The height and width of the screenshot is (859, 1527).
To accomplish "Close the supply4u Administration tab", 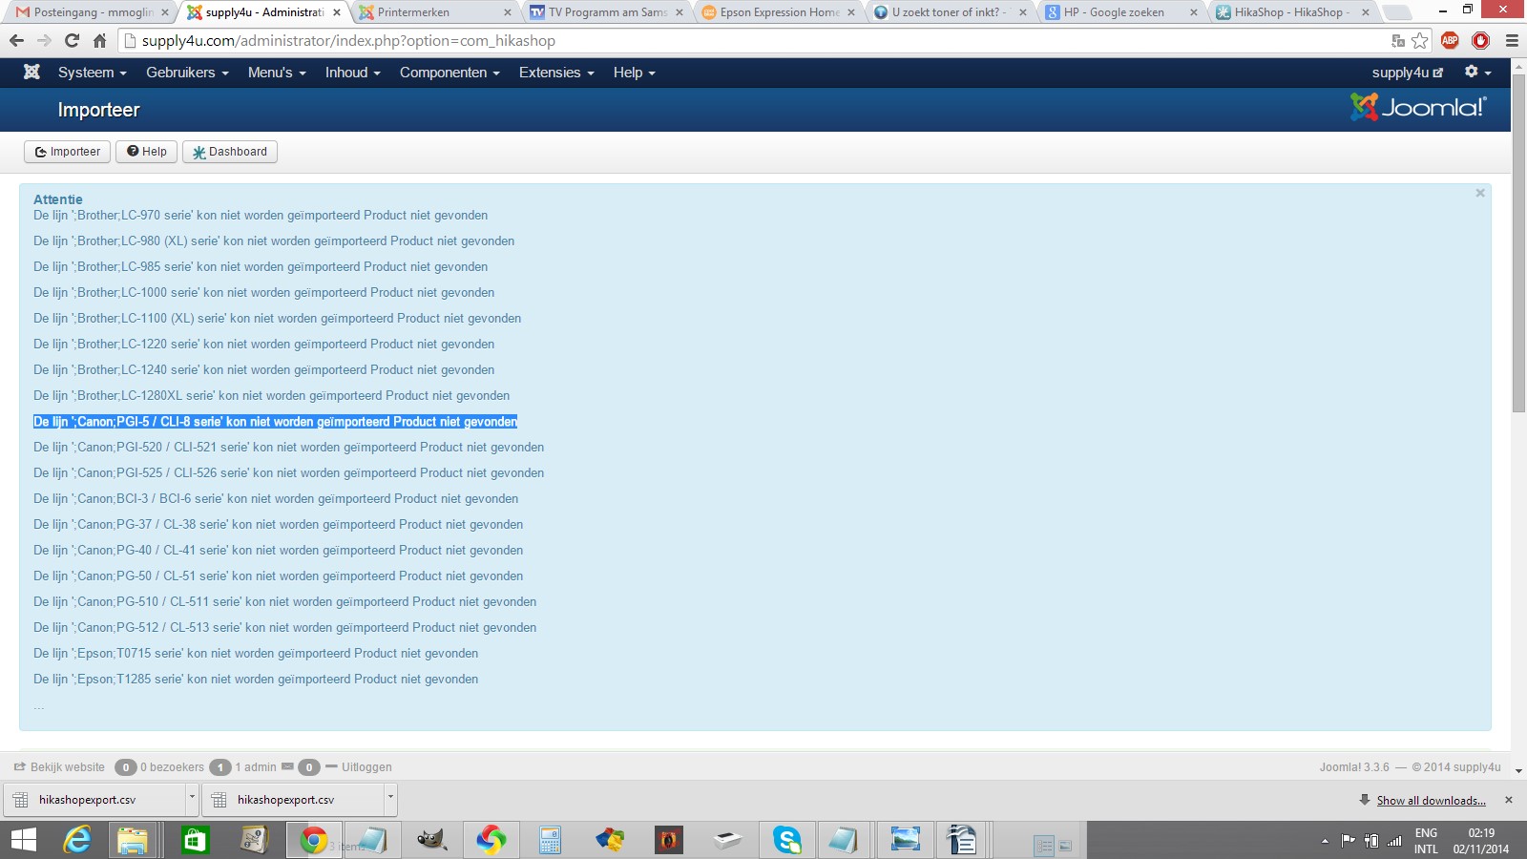I will coord(337,12).
